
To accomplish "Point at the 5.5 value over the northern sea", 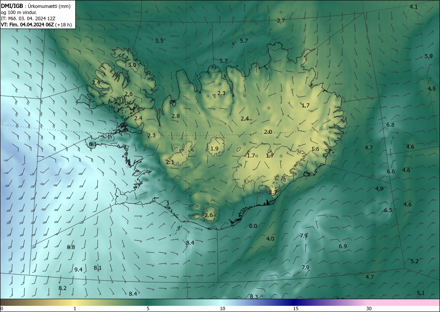I will coord(159,40).
